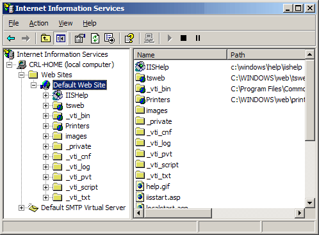Expand the Printers tree node
The width and height of the screenshot is (319, 235).
click(45, 126)
